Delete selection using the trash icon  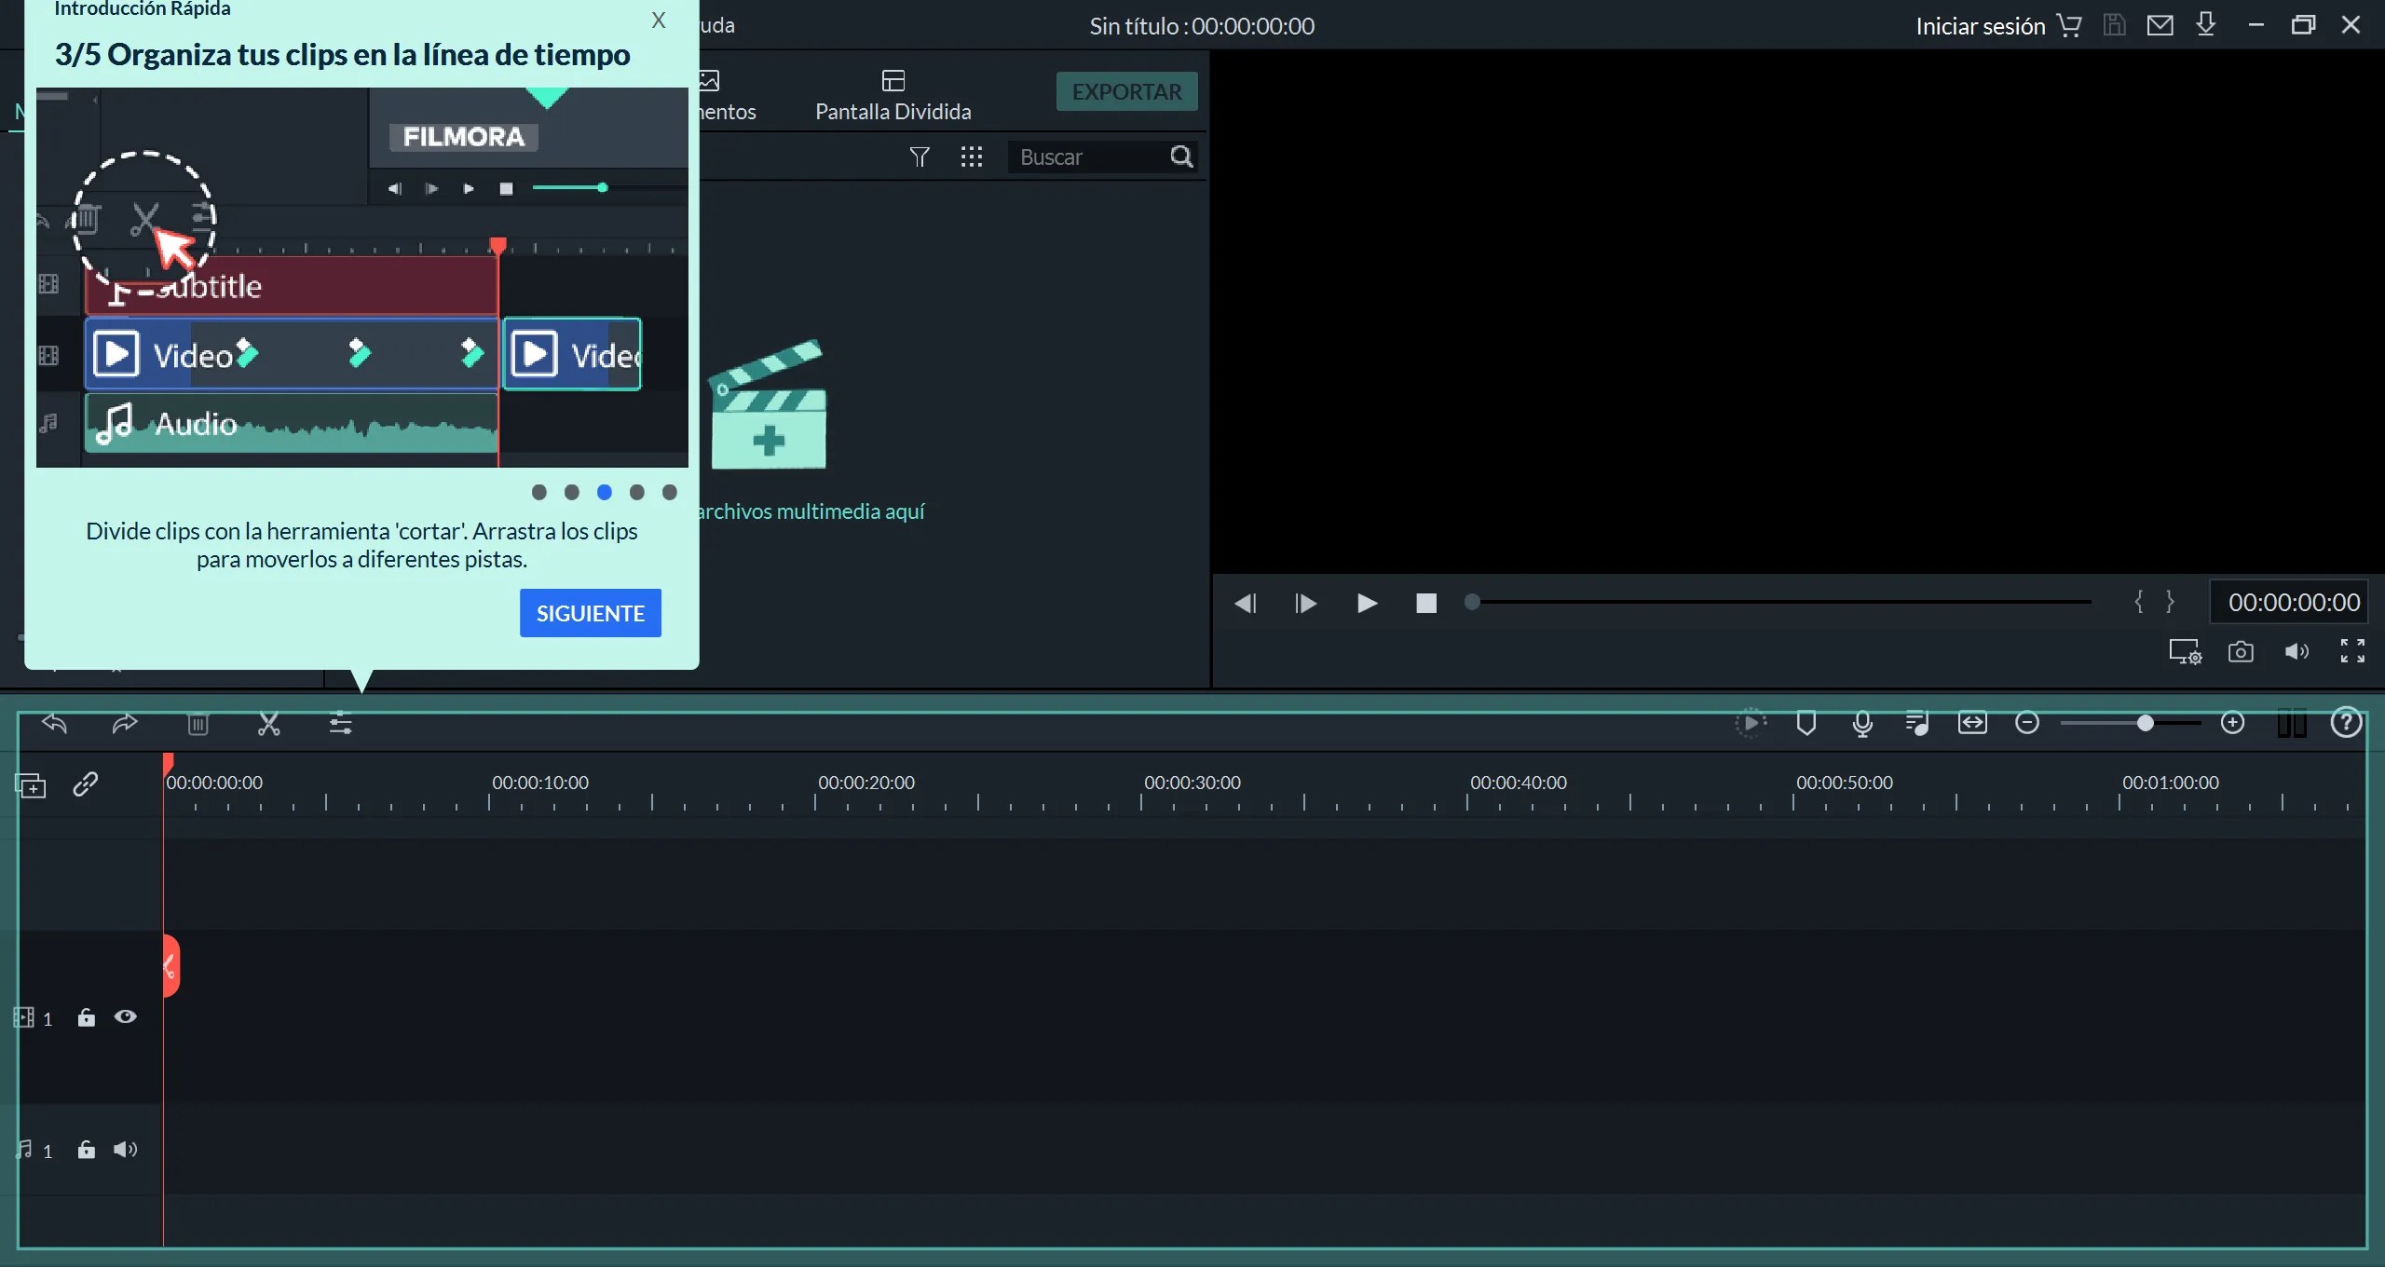coord(198,724)
